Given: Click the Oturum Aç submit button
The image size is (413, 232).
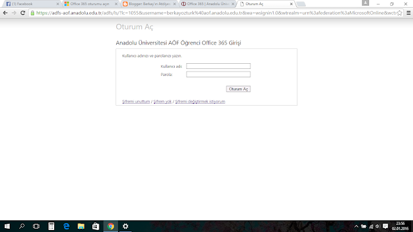Looking at the screenshot, I should (x=238, y=89).
